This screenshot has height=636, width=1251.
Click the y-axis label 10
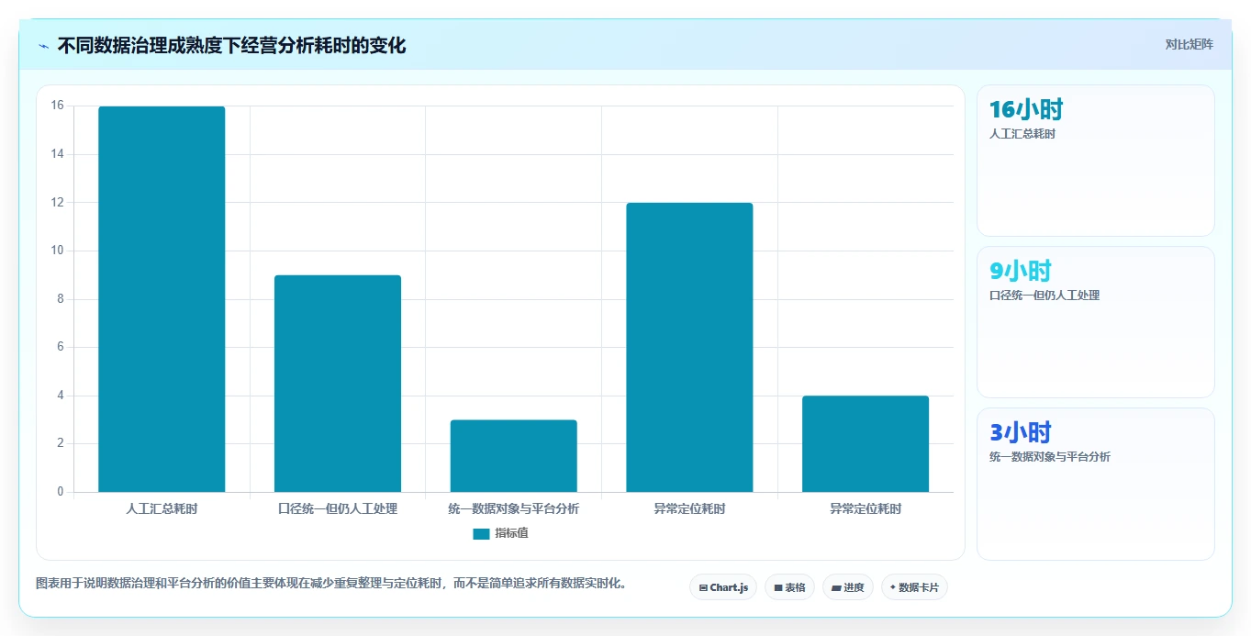coord(58,251)
